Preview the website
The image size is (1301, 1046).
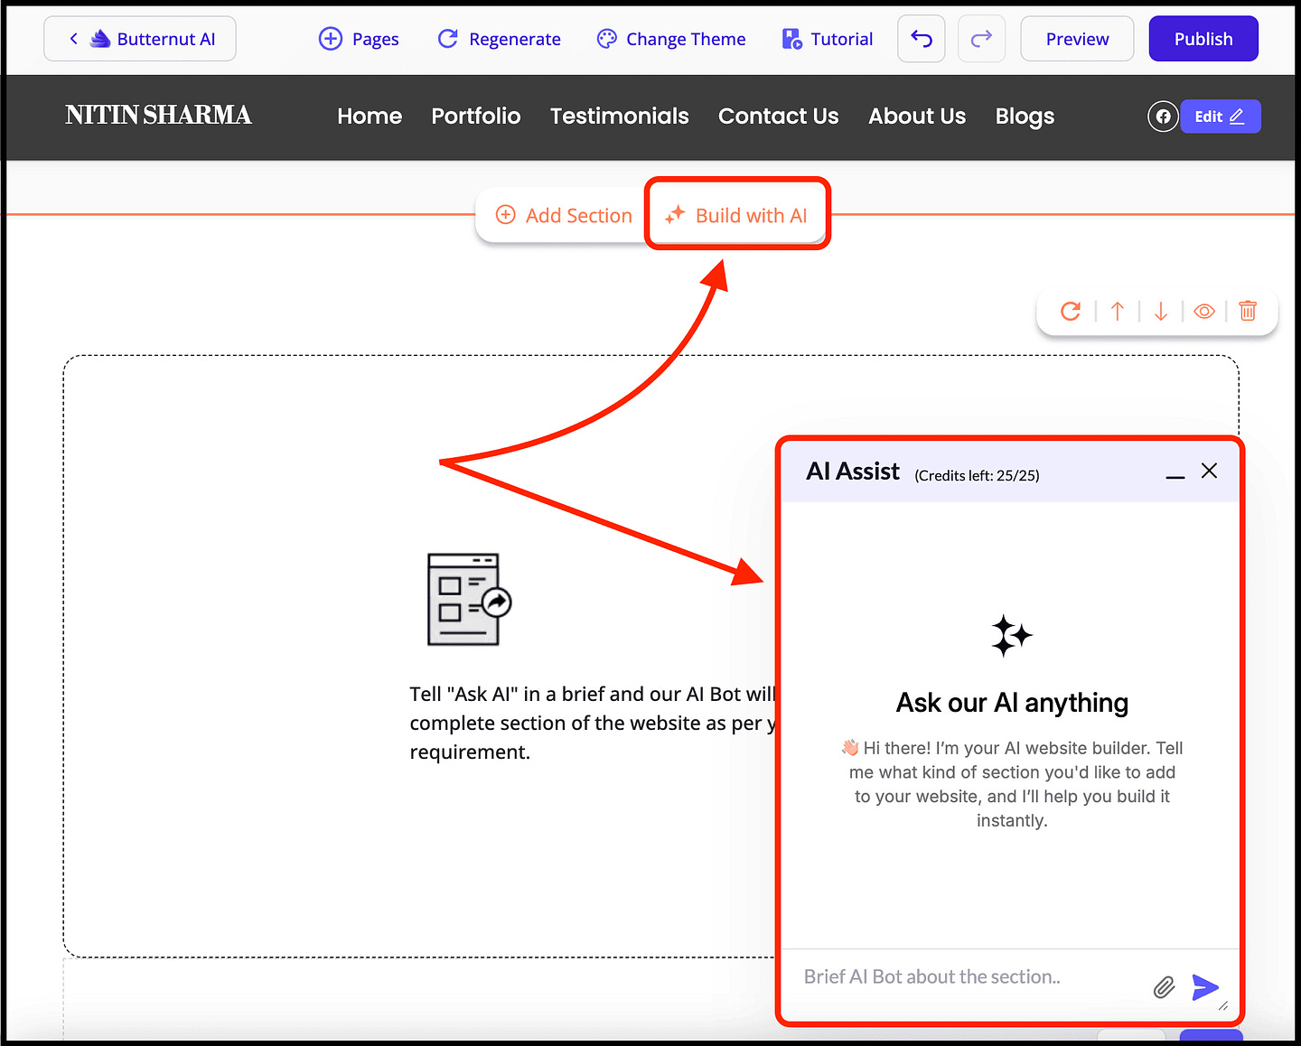pyautogui.click(x=1077, y=39)
